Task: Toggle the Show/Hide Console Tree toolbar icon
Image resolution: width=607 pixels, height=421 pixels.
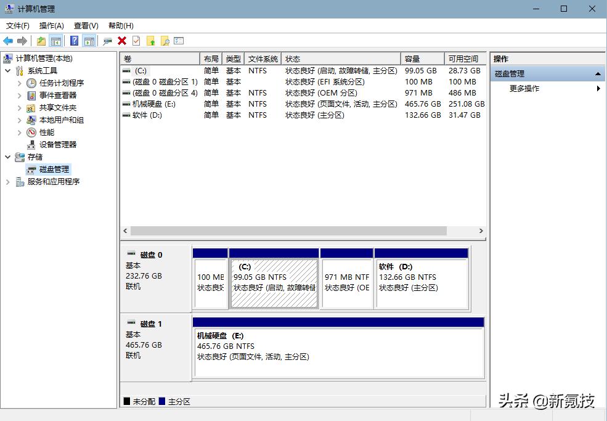Action: pos(56,41)
